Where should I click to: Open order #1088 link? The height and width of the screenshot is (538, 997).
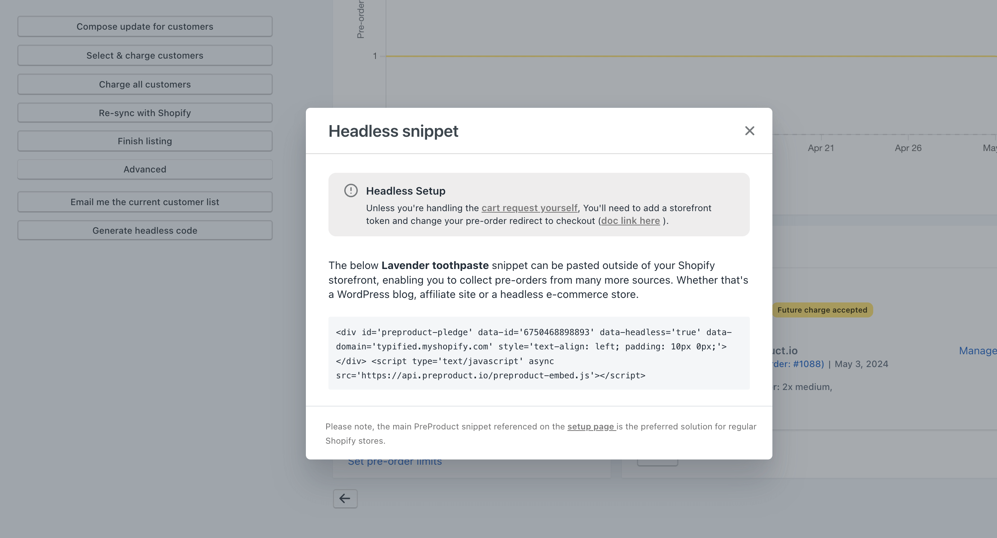[798, 364]
